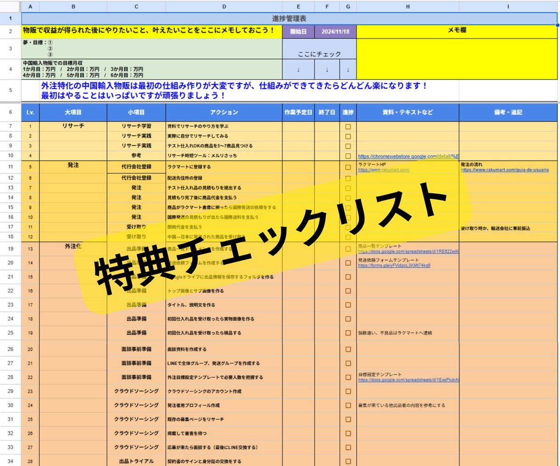Click LINEで全体グループ、発送グループを作成する cell
The height and width of the screenshot is (466, 560).
click(224, 363)
